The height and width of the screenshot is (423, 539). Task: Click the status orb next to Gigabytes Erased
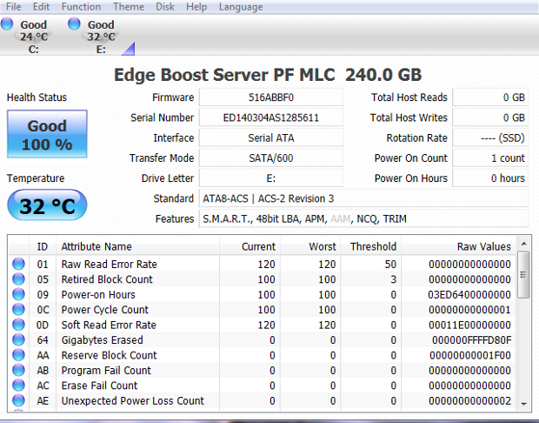point(18,340)
